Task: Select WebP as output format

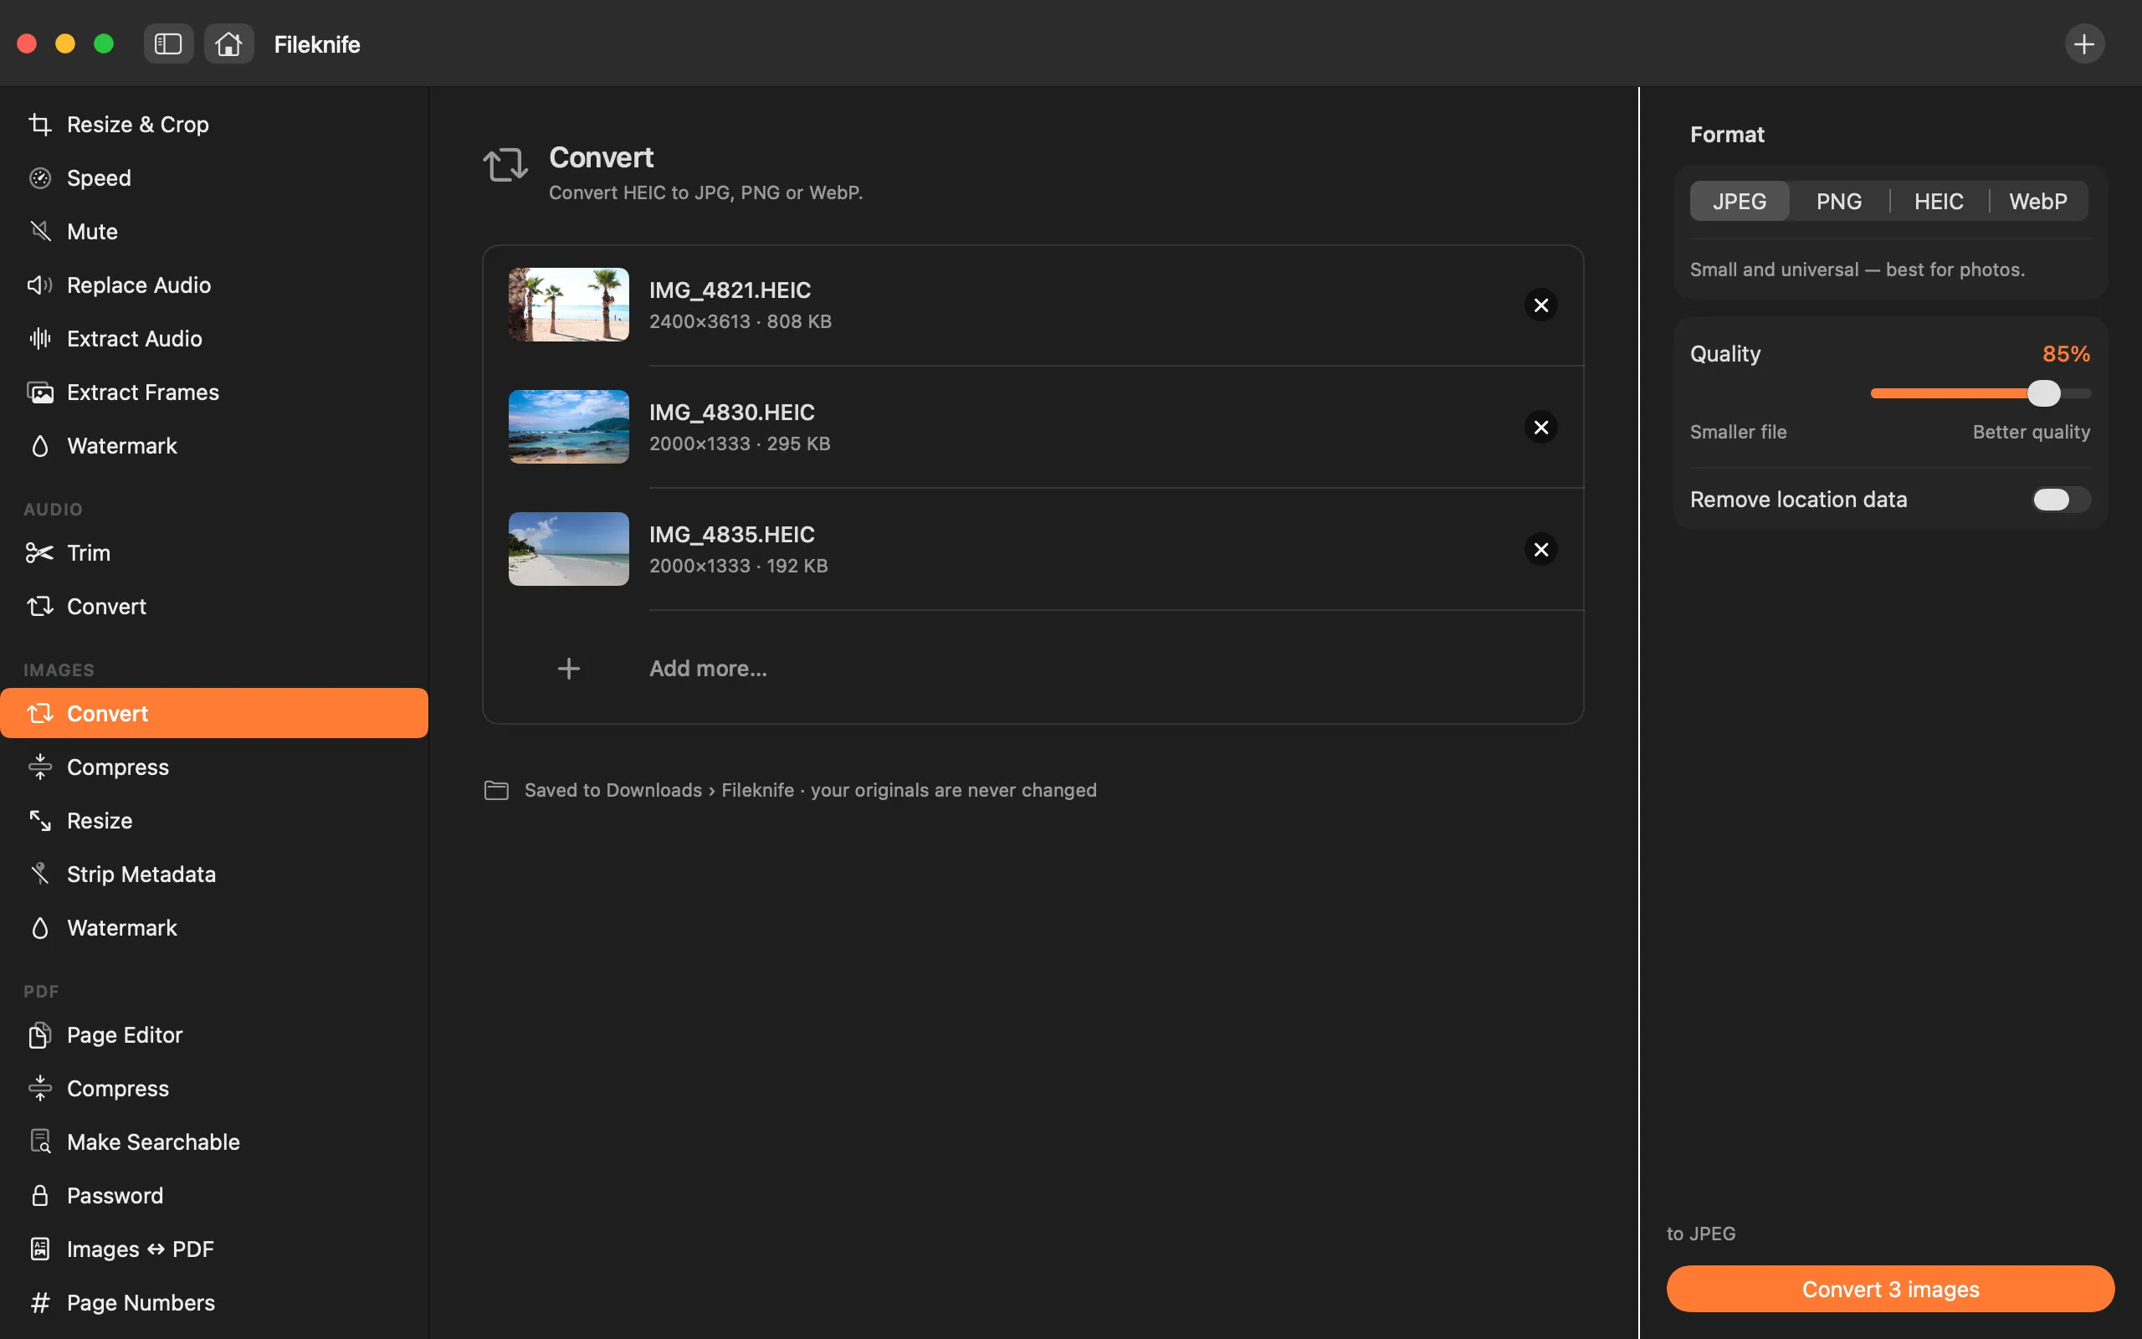Action: pos(2037,201)
